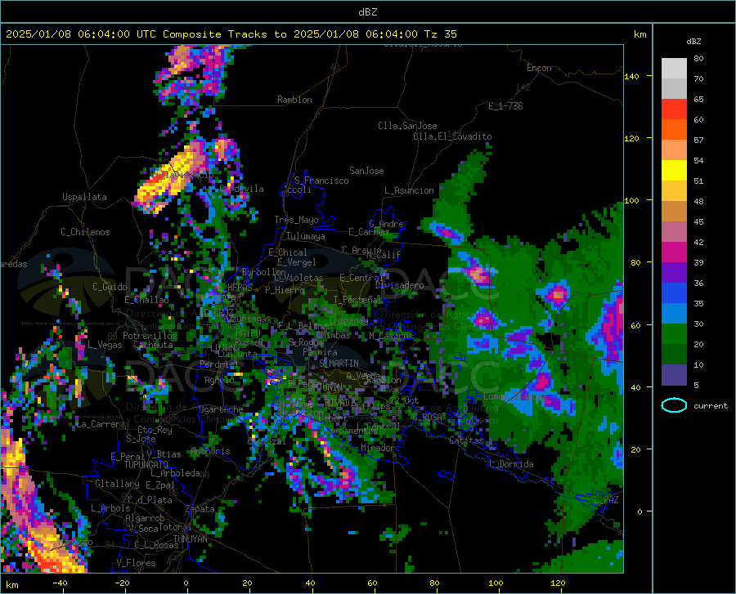The image size is (736, 594).
Task: Click the 'V_Flores' map label
Action: click(x=136, y=563)
